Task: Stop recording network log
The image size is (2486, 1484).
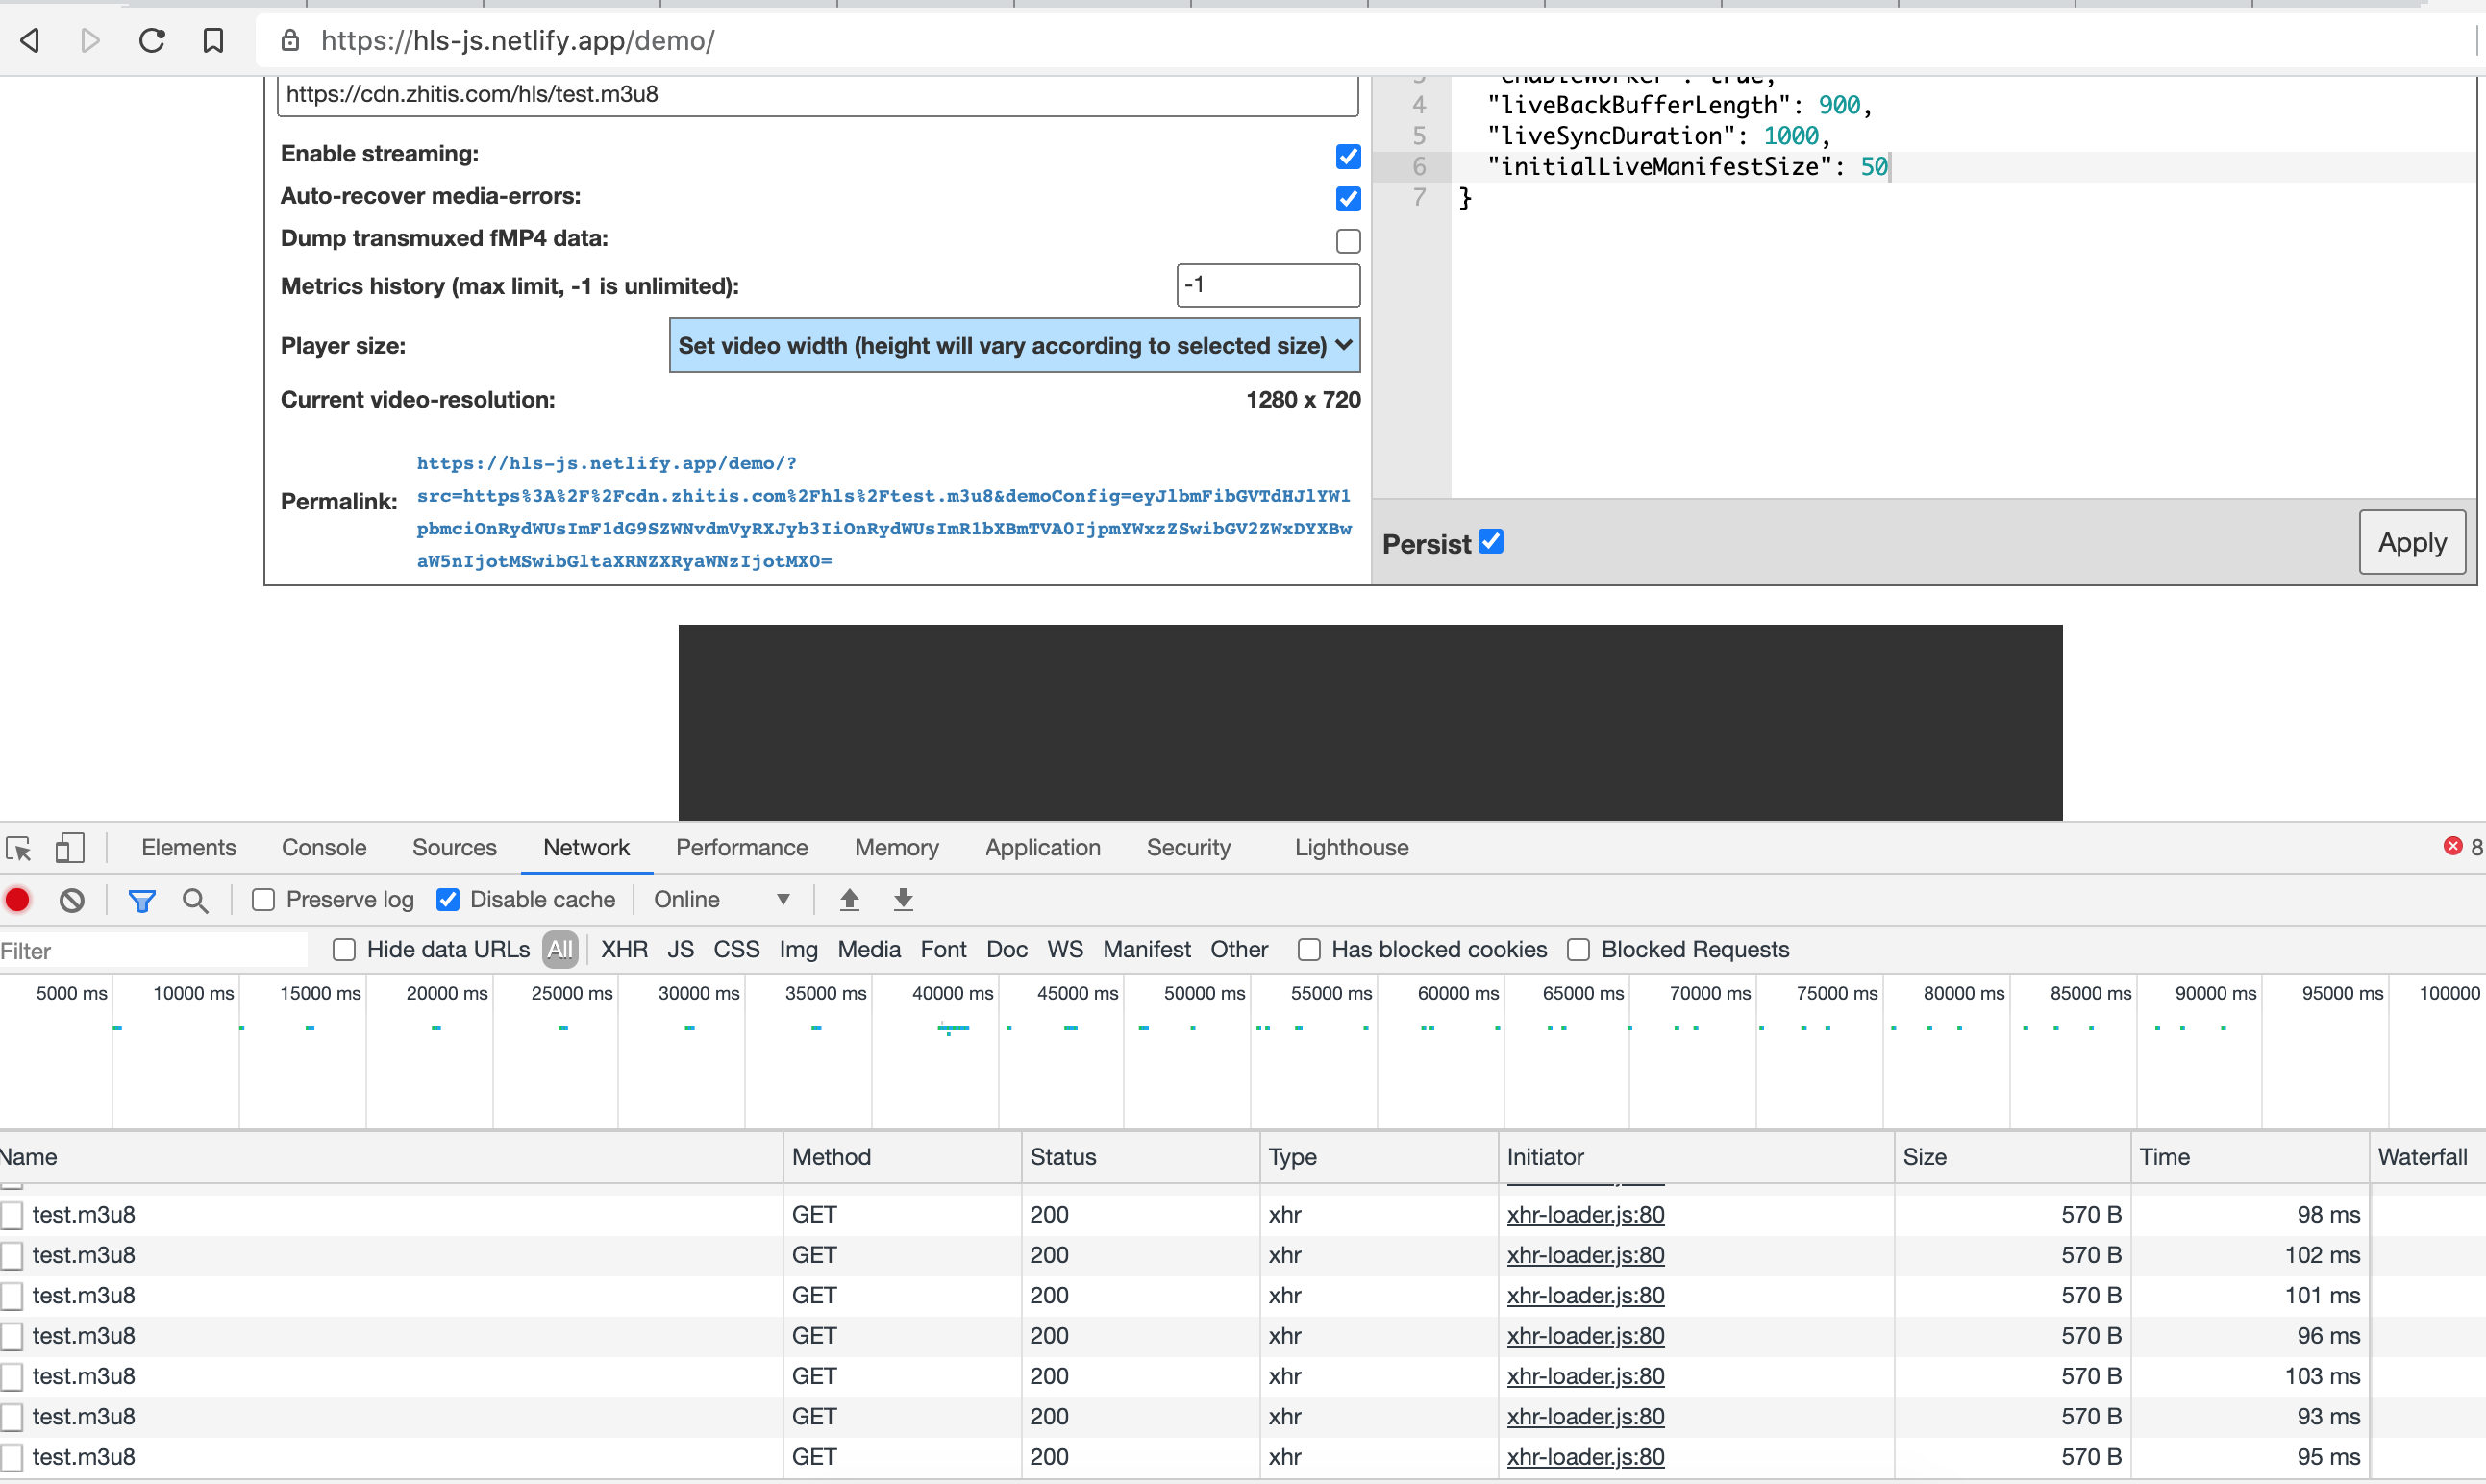Action: (x=18, y=899)
